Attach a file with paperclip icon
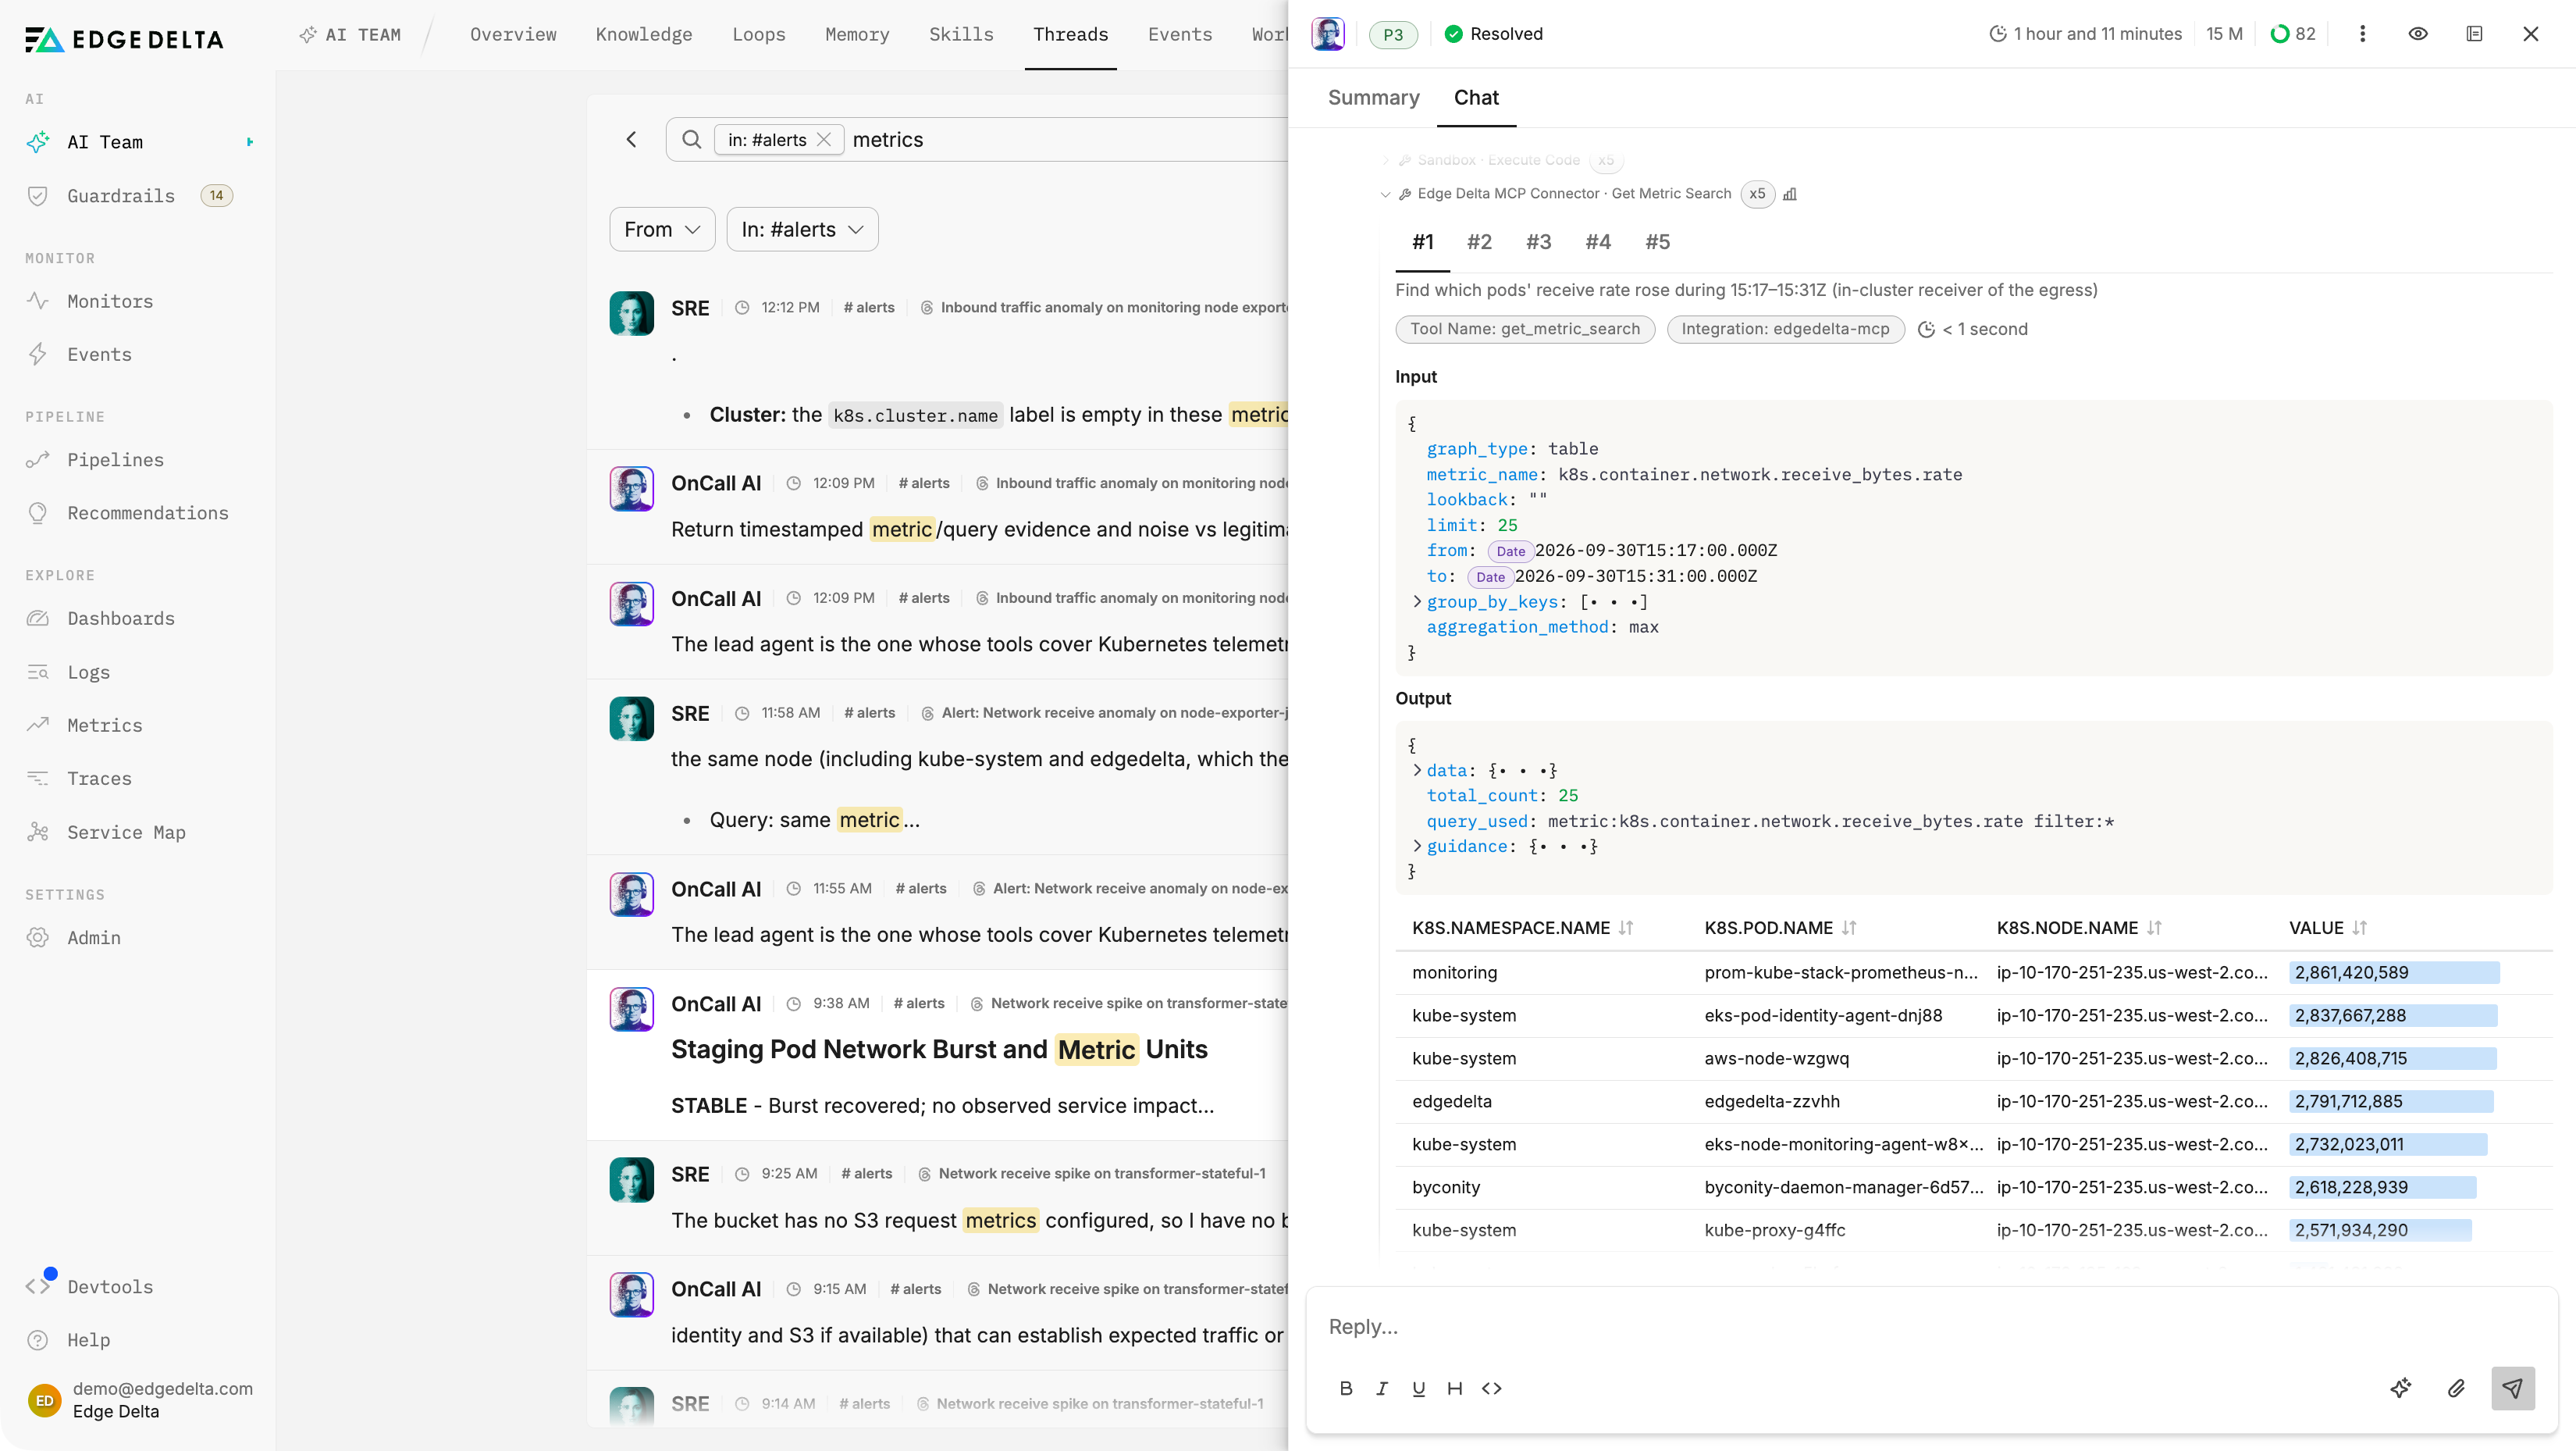Screen dimensions: 2576x1451 coord(2456,1388)
